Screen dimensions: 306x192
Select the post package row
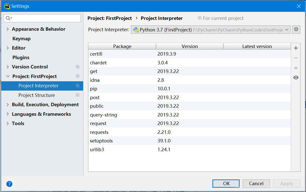(190, 97)
